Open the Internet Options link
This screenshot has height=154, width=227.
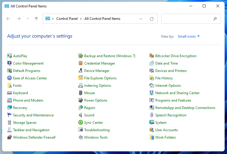168,85
